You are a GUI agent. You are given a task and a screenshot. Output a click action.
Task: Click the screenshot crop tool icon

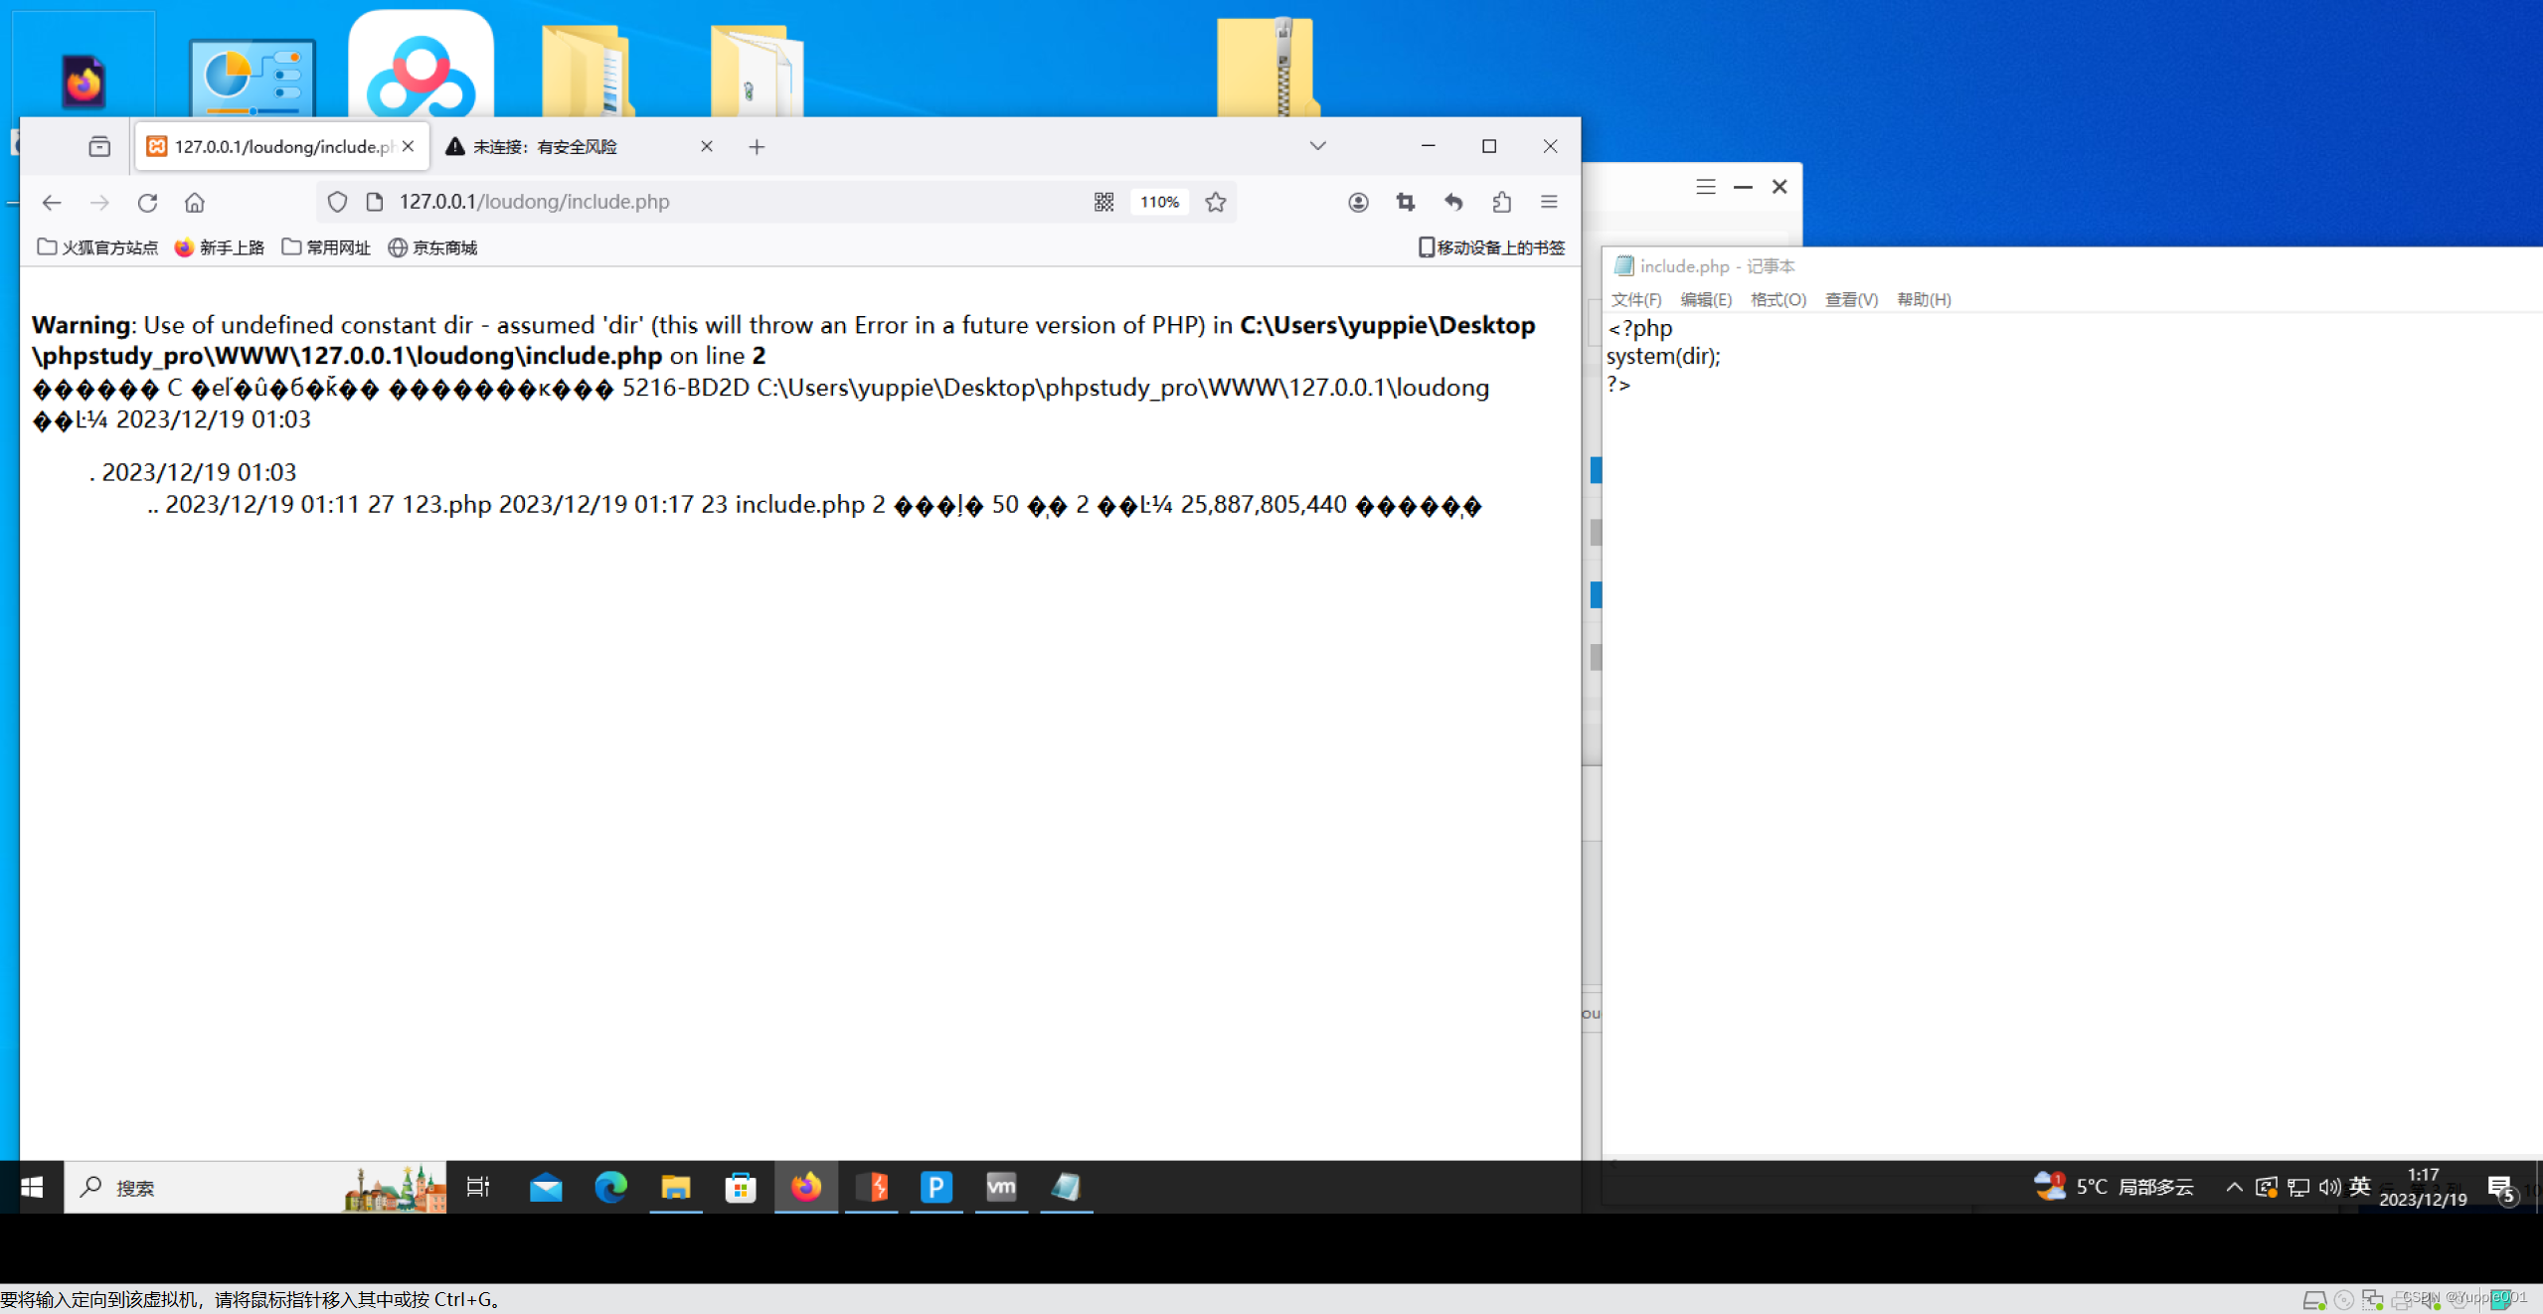[1405, 203]
